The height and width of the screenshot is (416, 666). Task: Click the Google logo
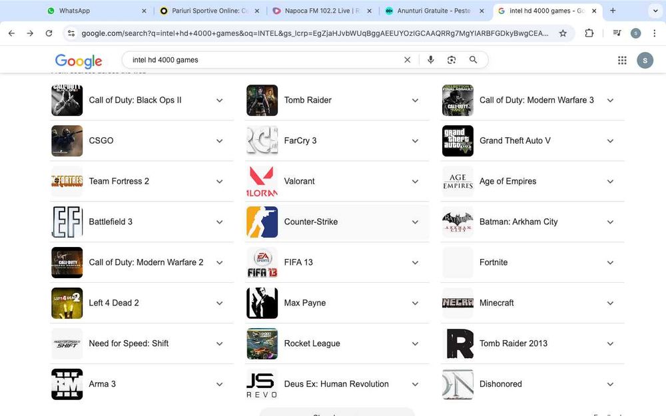pyautogui.click(x=79, y=61)
